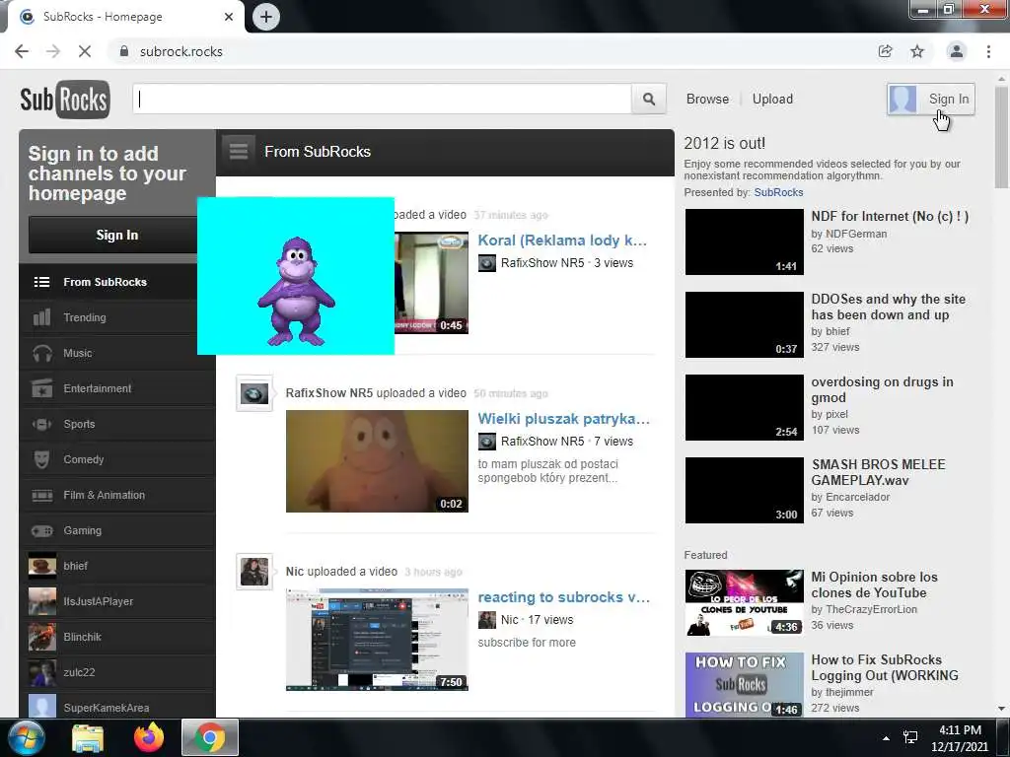Click the SubRocks logo

pyautogui.click(x=64, y=100)
